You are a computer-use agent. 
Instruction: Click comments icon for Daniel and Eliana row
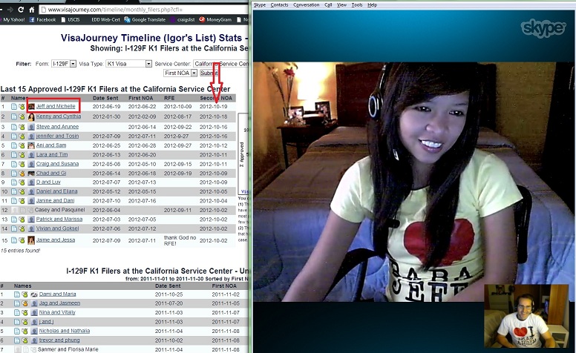[22, 191]
